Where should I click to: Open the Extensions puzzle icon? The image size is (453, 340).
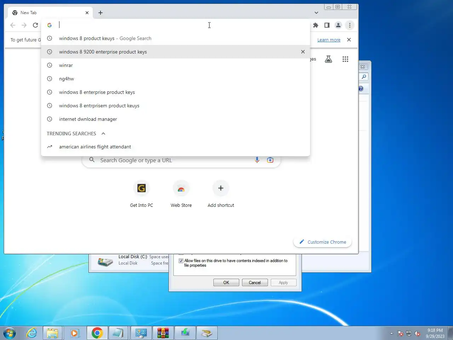[316, 25]
